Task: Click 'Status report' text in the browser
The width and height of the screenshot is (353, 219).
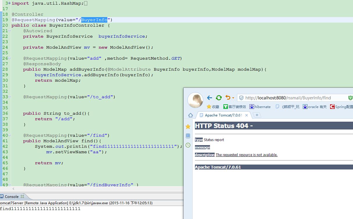Action: [214, 140]
